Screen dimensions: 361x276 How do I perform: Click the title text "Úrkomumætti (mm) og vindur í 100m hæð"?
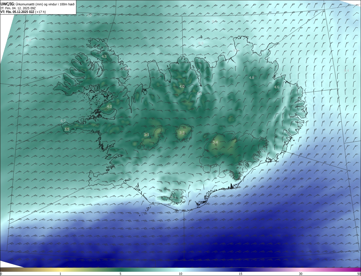coord(45,4)
